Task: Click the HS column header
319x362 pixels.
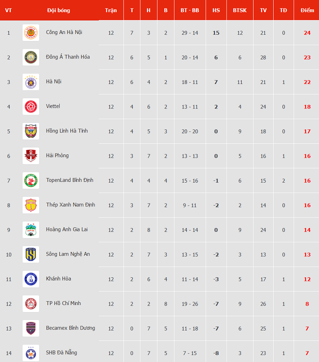Action: [216, 10]
